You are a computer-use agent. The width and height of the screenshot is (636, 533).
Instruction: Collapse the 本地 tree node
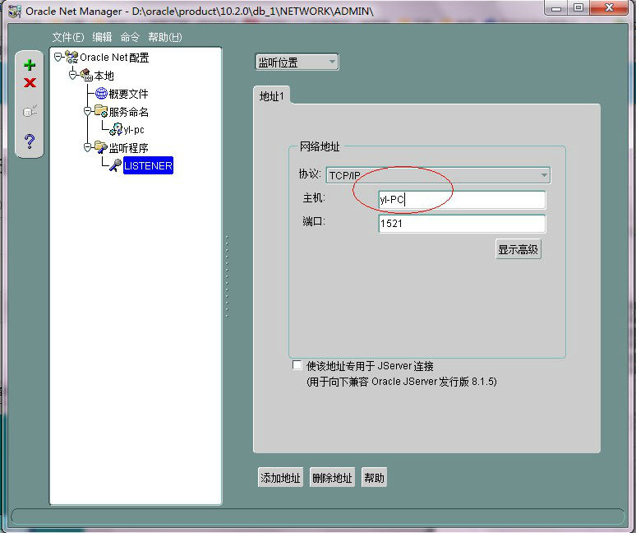tap(72, 75)
